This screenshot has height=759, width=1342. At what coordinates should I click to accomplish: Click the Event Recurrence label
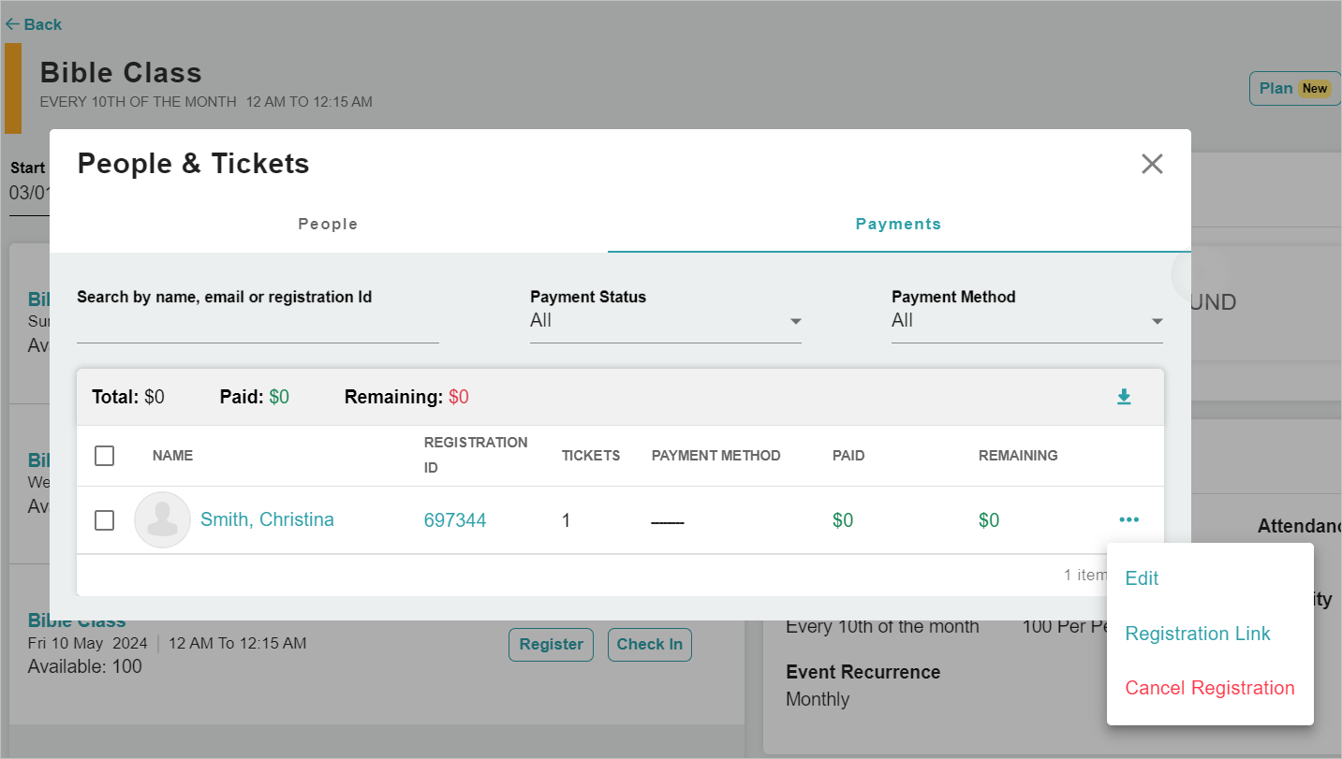(x=863, y=672)
